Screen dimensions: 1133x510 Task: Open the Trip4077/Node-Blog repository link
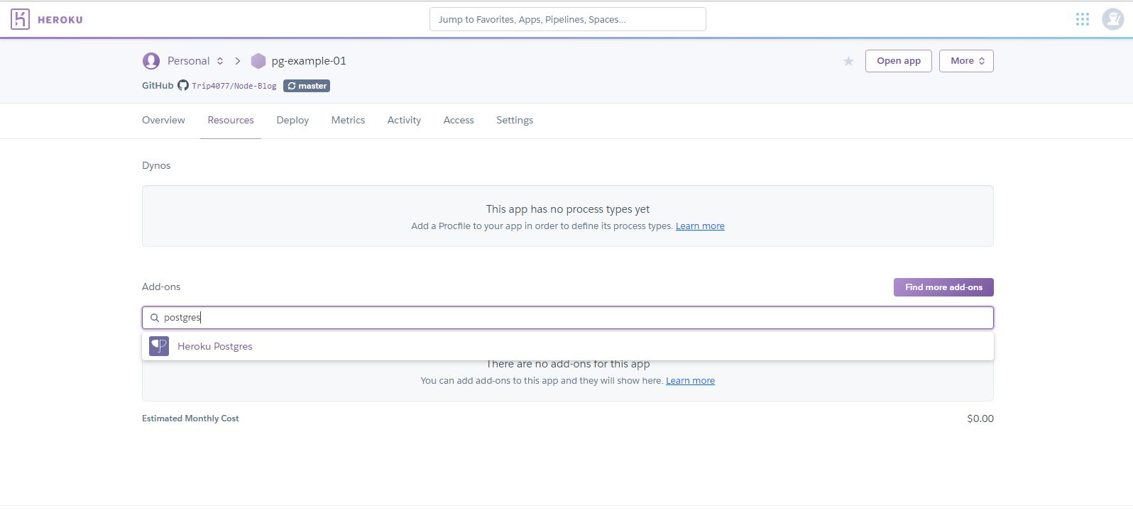point(234,86)
